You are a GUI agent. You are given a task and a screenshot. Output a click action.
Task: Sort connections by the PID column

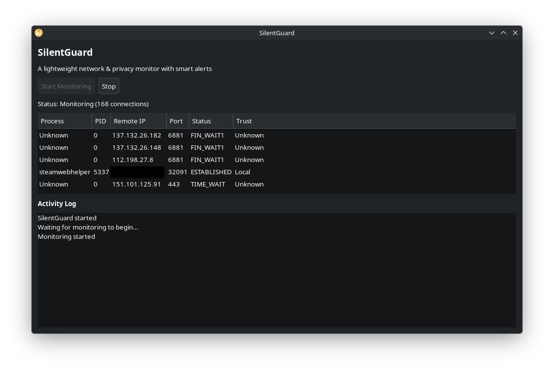point(101,121)
